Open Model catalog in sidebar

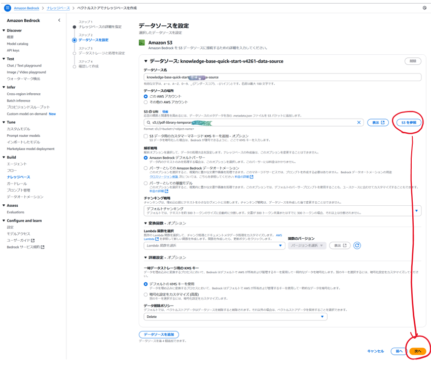17,44
